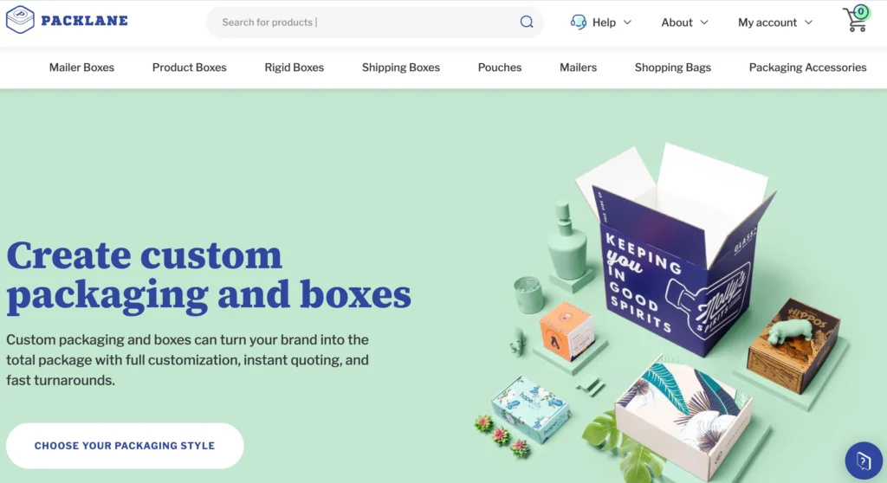This screenshot has height=483, width=887.
Task: Open the Shipping Boxes menu item
Action: [x=400, y=68]
